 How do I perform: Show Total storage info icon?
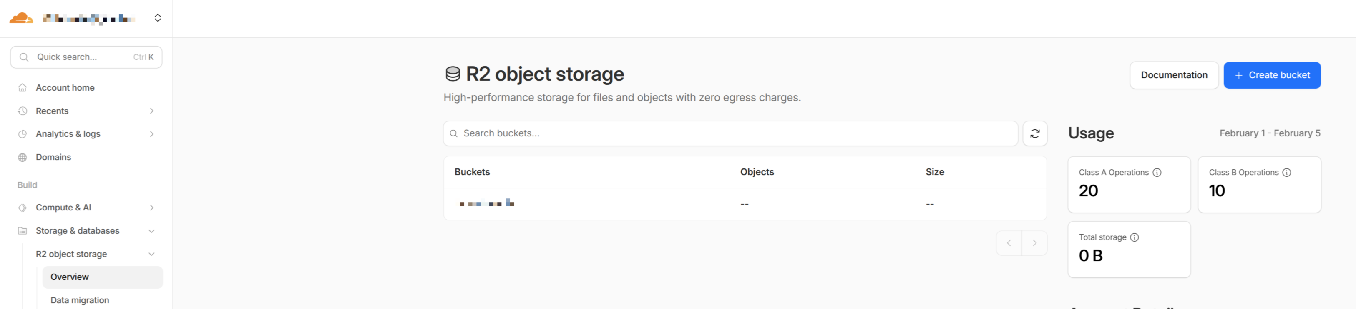tap(1135, 237)
